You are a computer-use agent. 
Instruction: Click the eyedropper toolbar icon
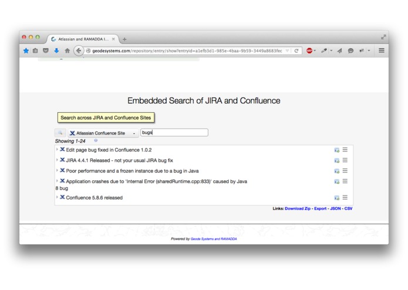[324, 50]
